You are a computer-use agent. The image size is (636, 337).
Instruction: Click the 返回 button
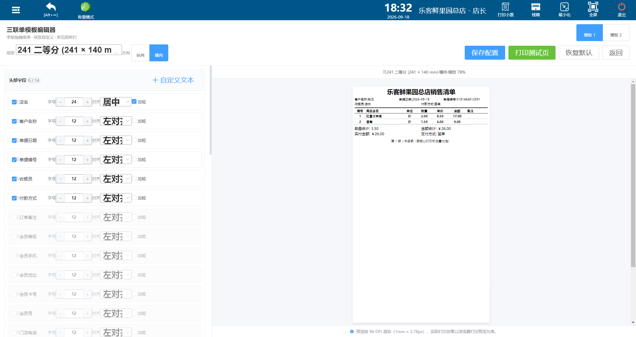[x=616, y=53]
